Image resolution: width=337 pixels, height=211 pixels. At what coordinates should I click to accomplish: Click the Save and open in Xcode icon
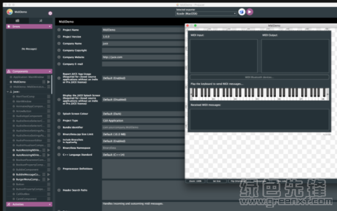[242, 12]
